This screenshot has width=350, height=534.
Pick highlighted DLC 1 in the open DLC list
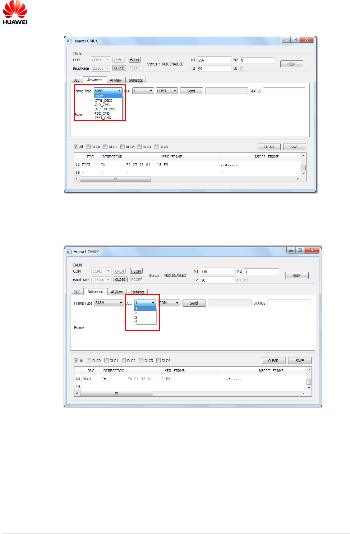pyautogui.click(x=145, y=309)
